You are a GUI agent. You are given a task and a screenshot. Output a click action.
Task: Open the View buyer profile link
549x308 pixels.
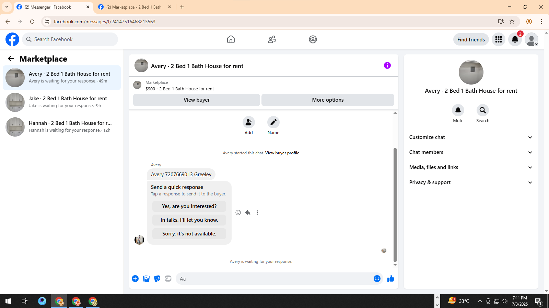click(x=282, y=153)
